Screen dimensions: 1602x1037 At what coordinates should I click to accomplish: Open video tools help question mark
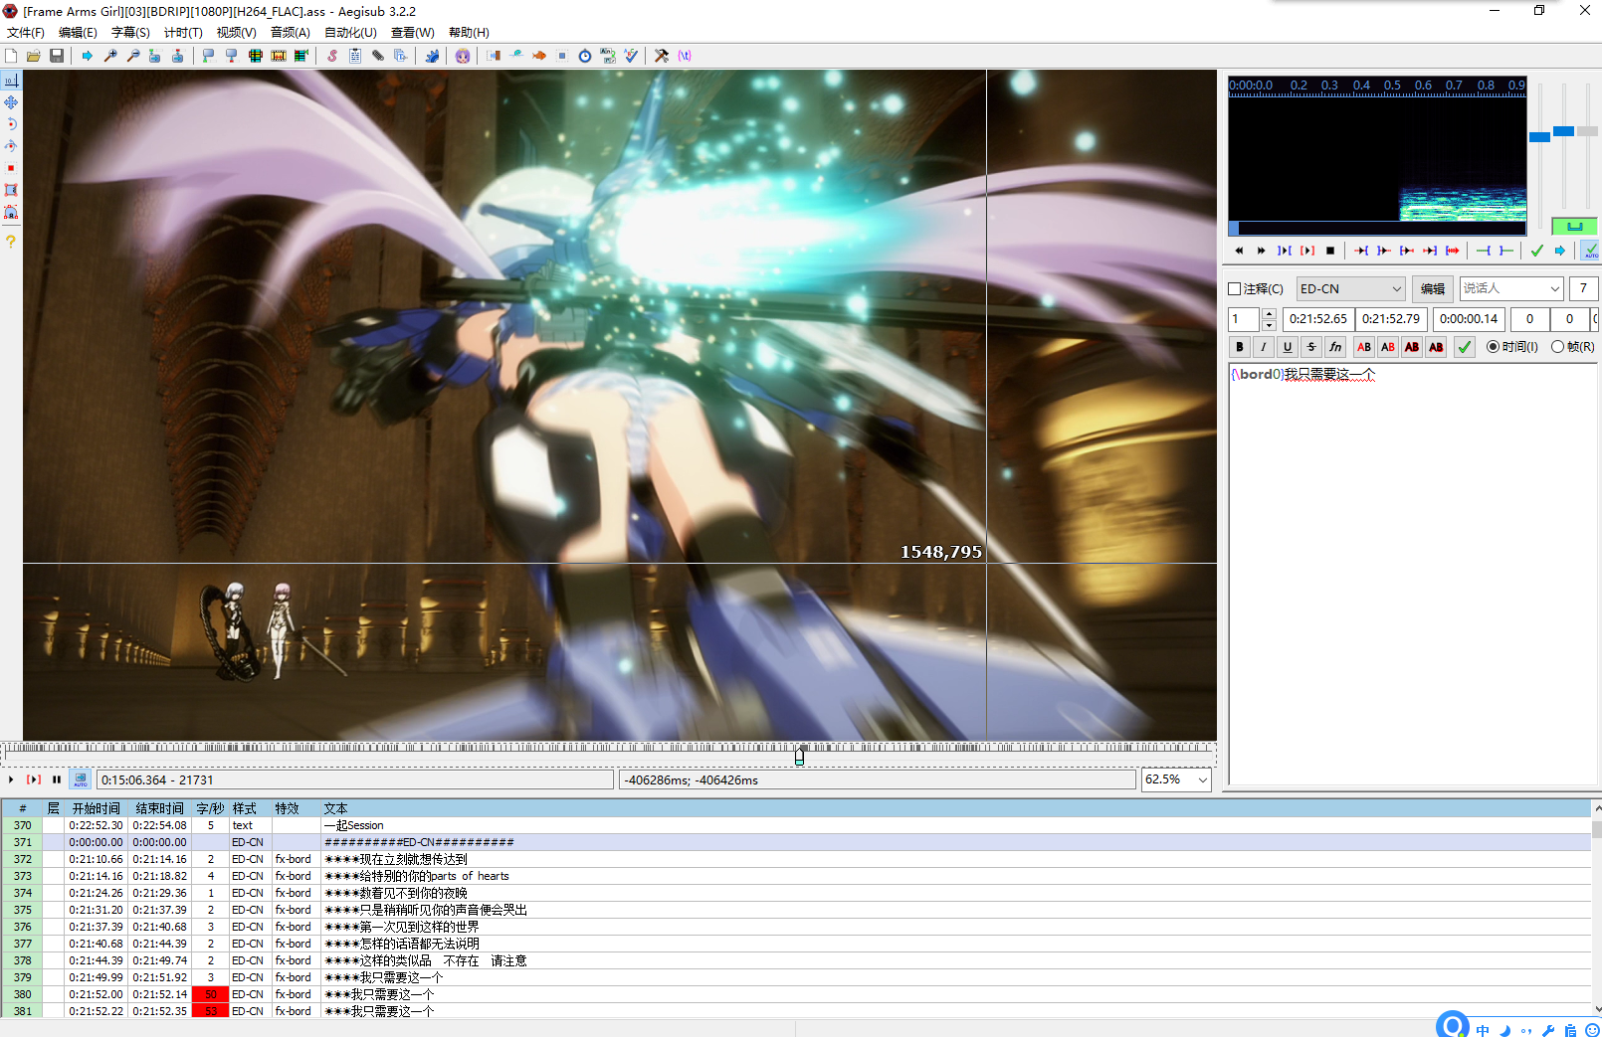tap(11, 242)
